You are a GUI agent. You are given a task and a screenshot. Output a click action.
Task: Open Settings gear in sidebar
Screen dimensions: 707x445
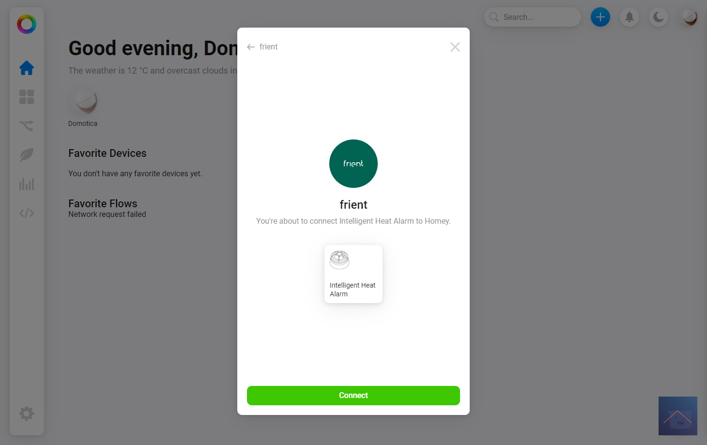click(x=27, y=414)
